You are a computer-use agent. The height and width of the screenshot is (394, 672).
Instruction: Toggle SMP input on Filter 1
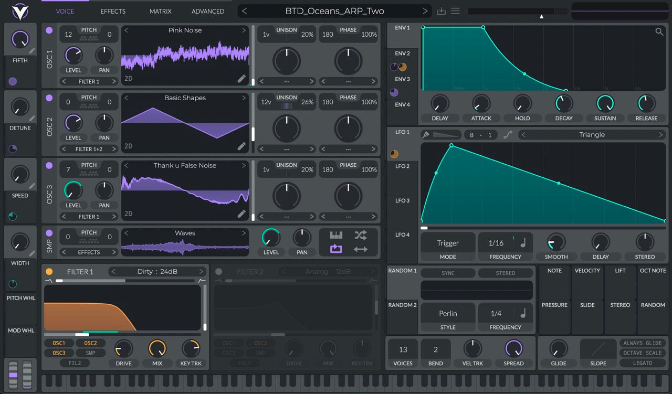pos(91,353)
